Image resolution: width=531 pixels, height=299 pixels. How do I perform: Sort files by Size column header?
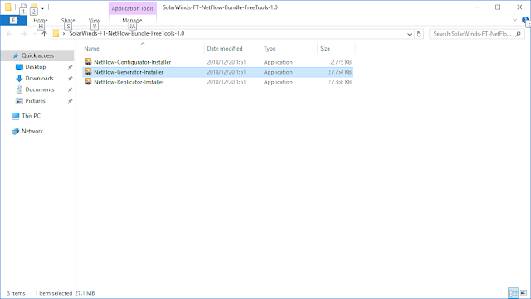(325, 48)
